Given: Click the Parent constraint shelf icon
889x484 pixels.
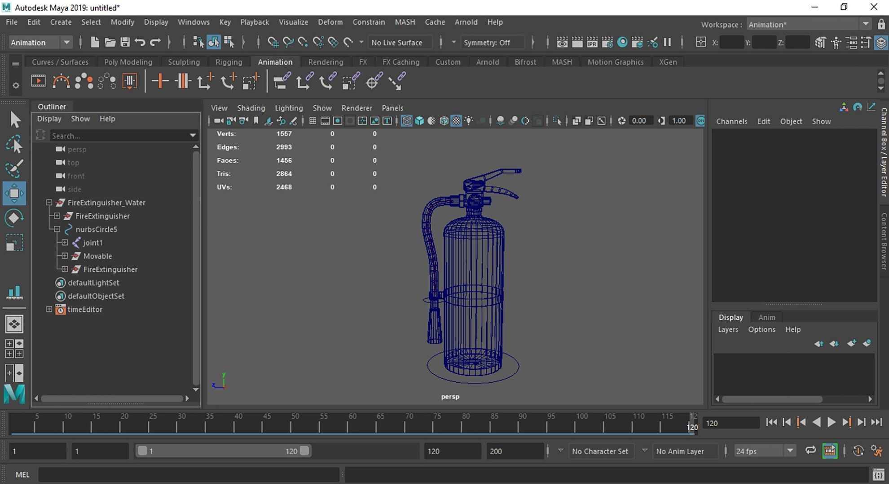Looking at the screenshot, I should pos(282,81).
